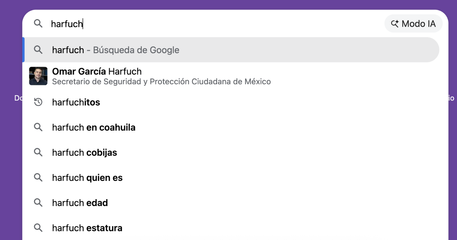Choose the harfuch en coahuila suggestion
Image resolution: width=457 pixels, height=240 pixels.
pyautogui.click(x=93, y=127)
